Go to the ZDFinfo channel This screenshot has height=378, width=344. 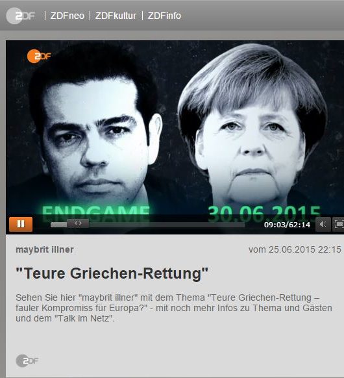164,16
